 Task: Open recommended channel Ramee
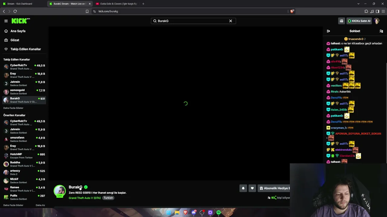click(x=24, y=189)
